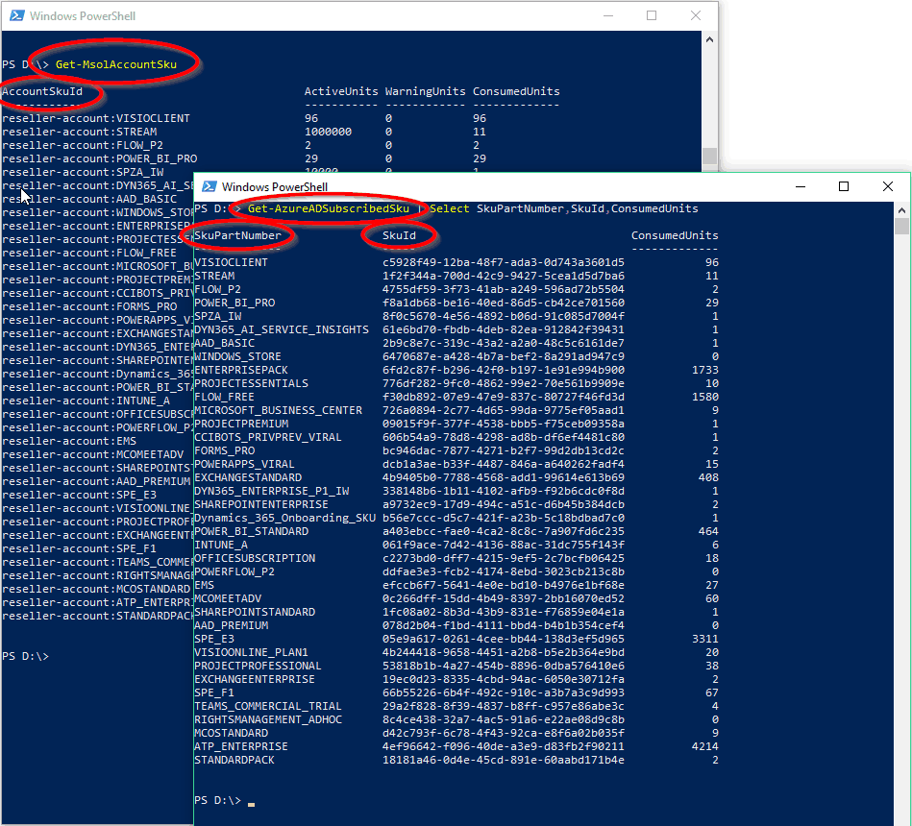Click the ConsumedUnits header in the back window
912x826 pixels.
(x=516, y=91)
